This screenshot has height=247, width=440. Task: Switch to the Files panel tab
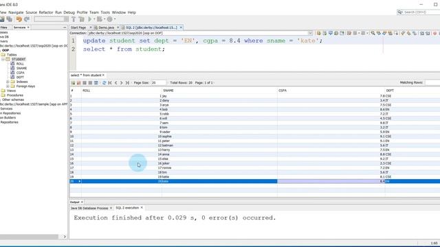[4, 27]
